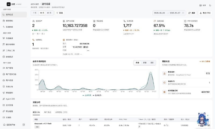Screen dimensions: 215x129
Task: Switch chart to 用量 view
Action: 137,63
